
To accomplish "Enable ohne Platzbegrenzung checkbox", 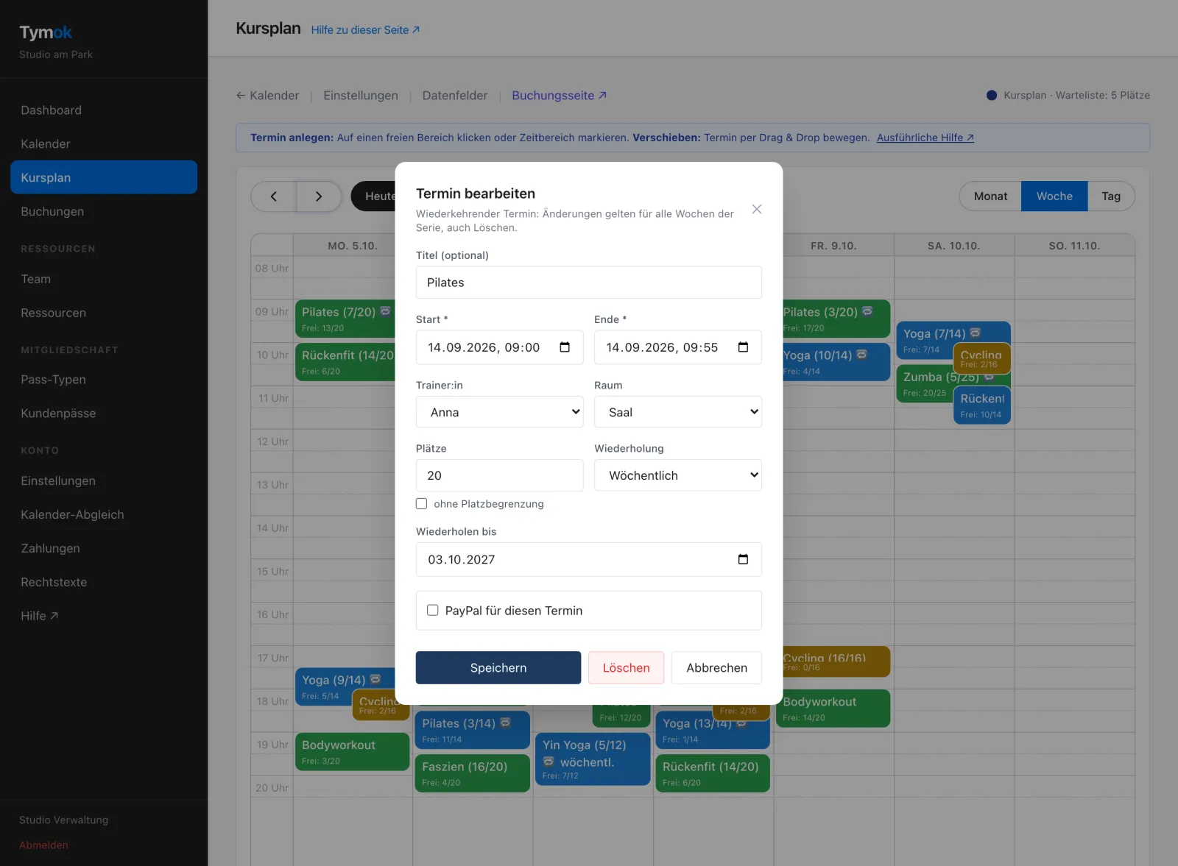I will (422, 504).
